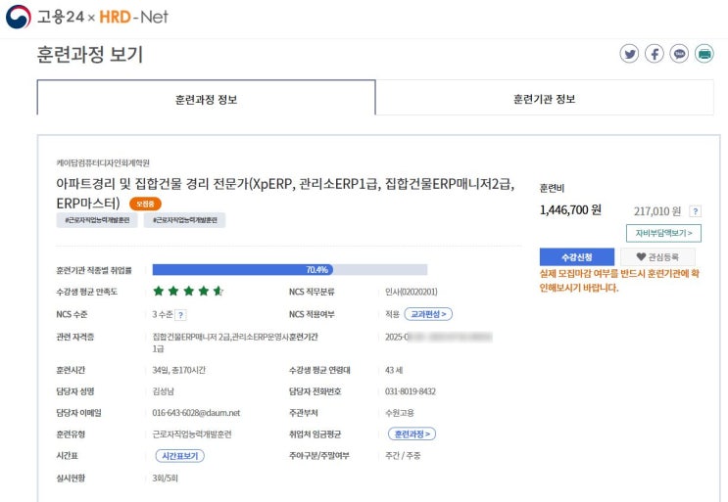The width and height of the screenshot is (728, 502).
Task: Toggle 관심등록 heart to favorite the course
Action: 656,256
